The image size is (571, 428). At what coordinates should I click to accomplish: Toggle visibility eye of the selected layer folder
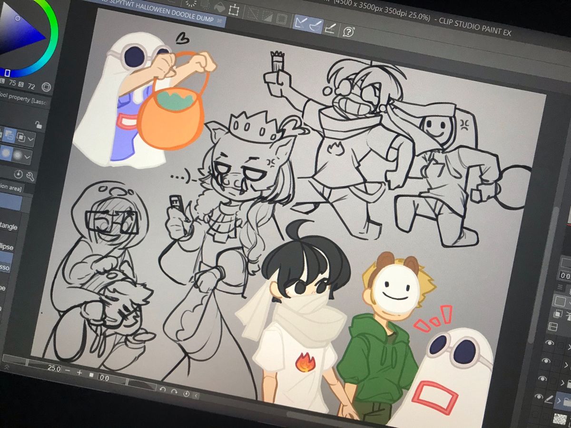pyautogui.click(x=538, y=397)
